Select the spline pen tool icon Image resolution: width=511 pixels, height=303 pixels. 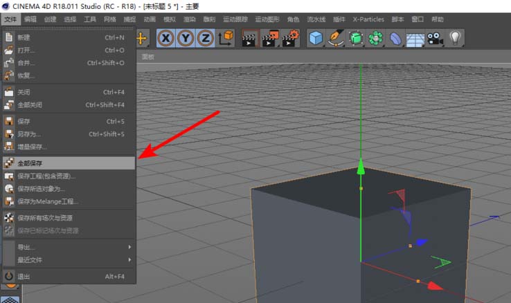[336, 39]
